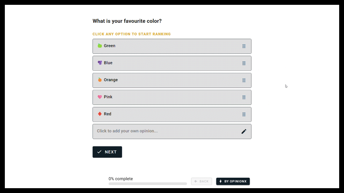The width and height of the screenshot is (344, 193).
Task: Click the drag handle on Orange option
Action: pos(244,80)
